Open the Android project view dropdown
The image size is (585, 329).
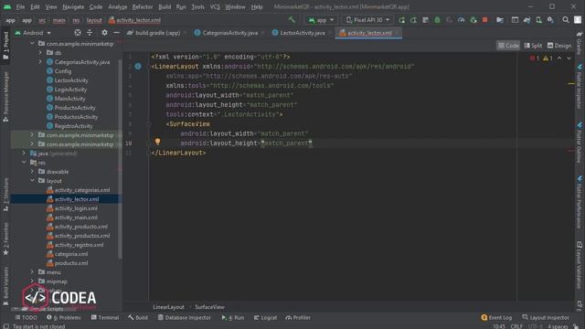coord(33,33)
